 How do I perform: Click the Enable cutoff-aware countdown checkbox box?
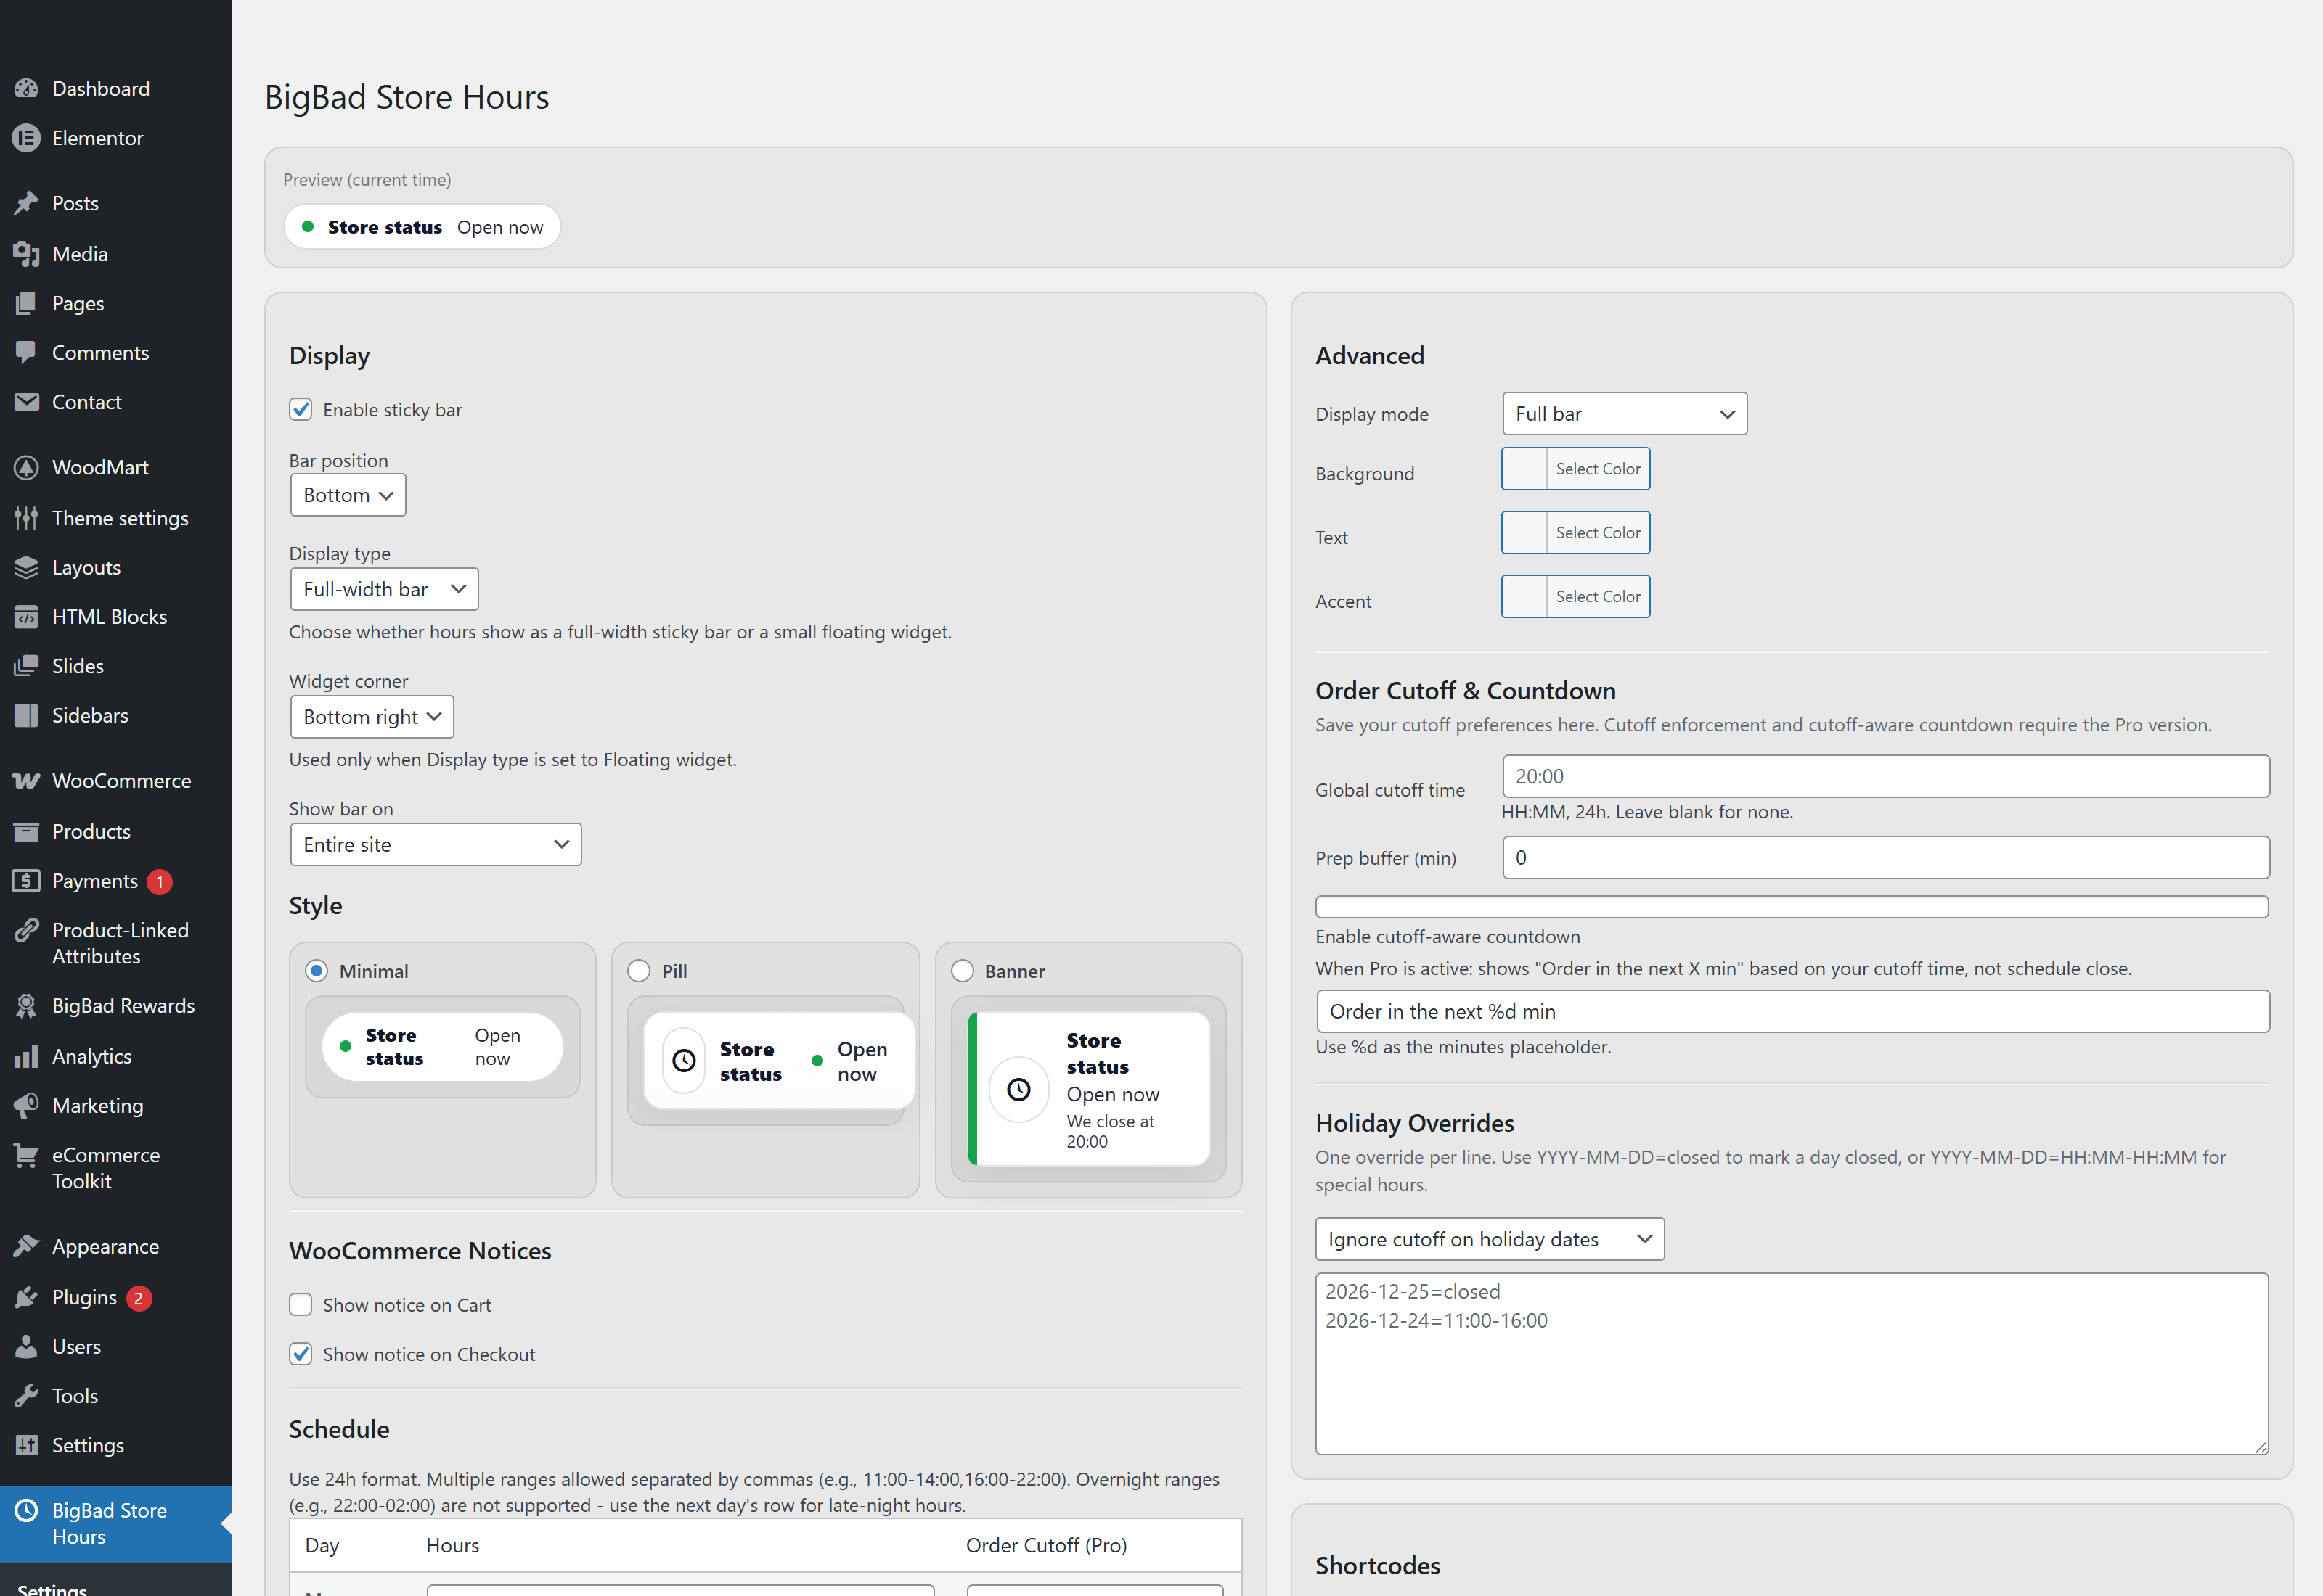point(1792,907)
